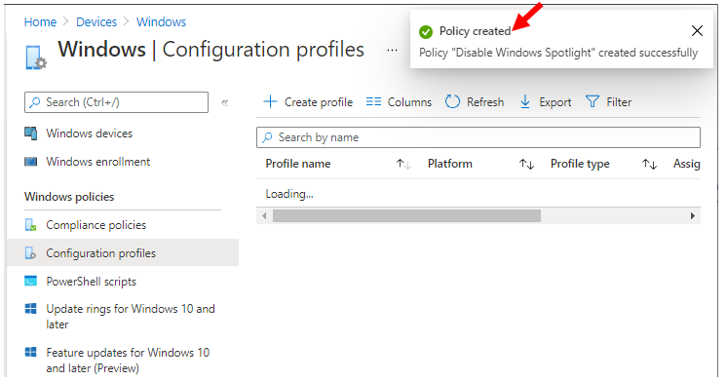727x381 pixels.
Task: Open the Home breadcrumb link
Action: click(x=40, y=21)
